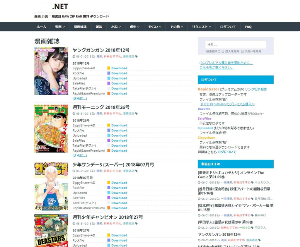Image resolution: width=300 pixels, height=247 pixels.
Task: Expand the リクエスト dropdown menu
Action: (201, 27)
